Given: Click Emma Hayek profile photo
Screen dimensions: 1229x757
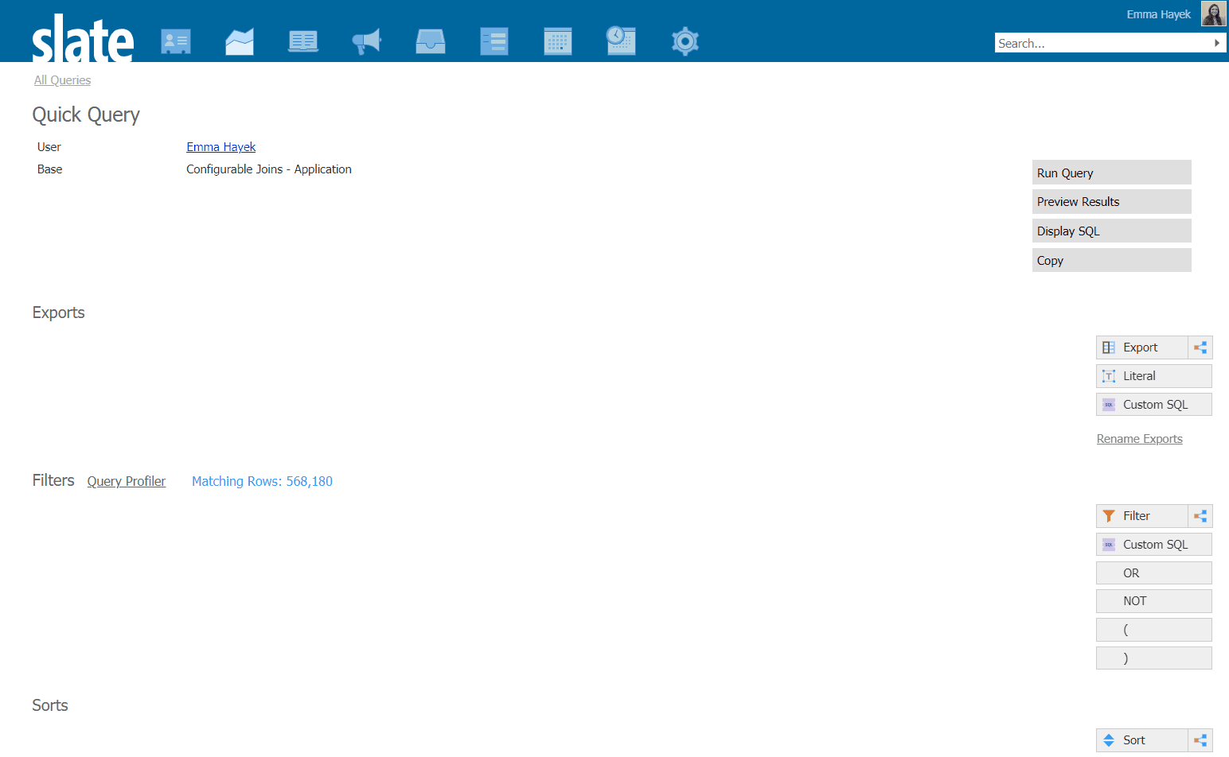Looking at the screenshot, I should (x=1214, y=14).
